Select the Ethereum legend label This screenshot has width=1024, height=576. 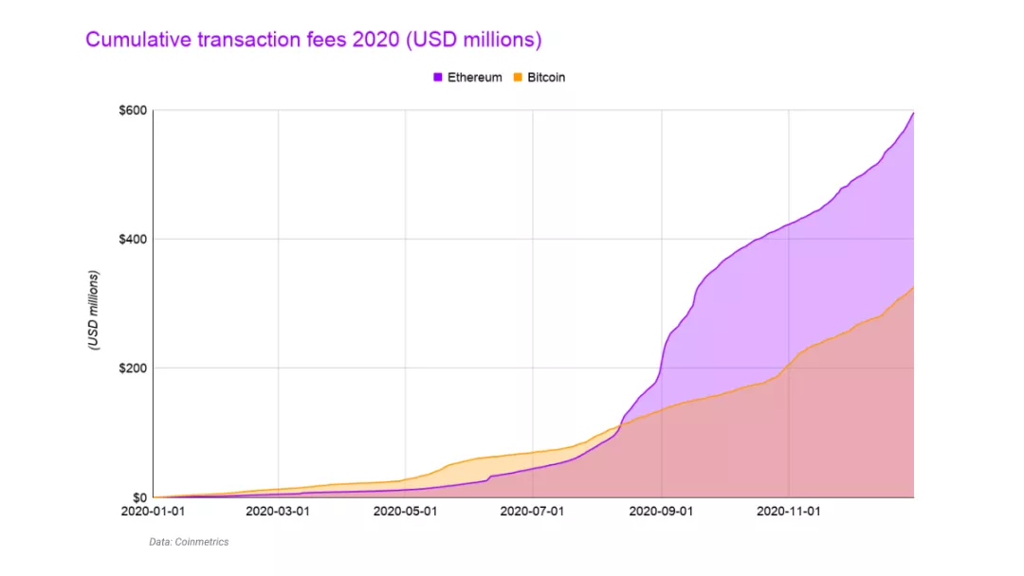475,77
